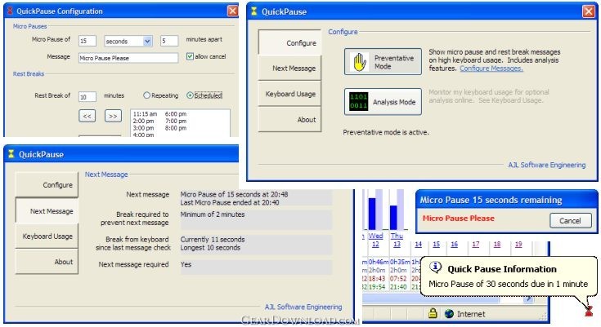Screen dimensions: 601x327
Task: Click the Message text field
Action: pyautogui.click(x=128, y=58)
